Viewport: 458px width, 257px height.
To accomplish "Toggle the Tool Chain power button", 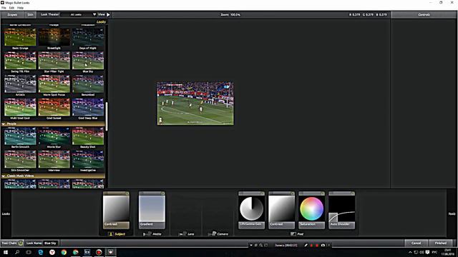I will [21, 243].
